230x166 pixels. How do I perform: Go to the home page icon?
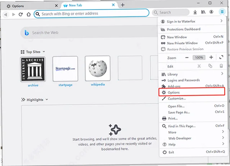point(29,14)
